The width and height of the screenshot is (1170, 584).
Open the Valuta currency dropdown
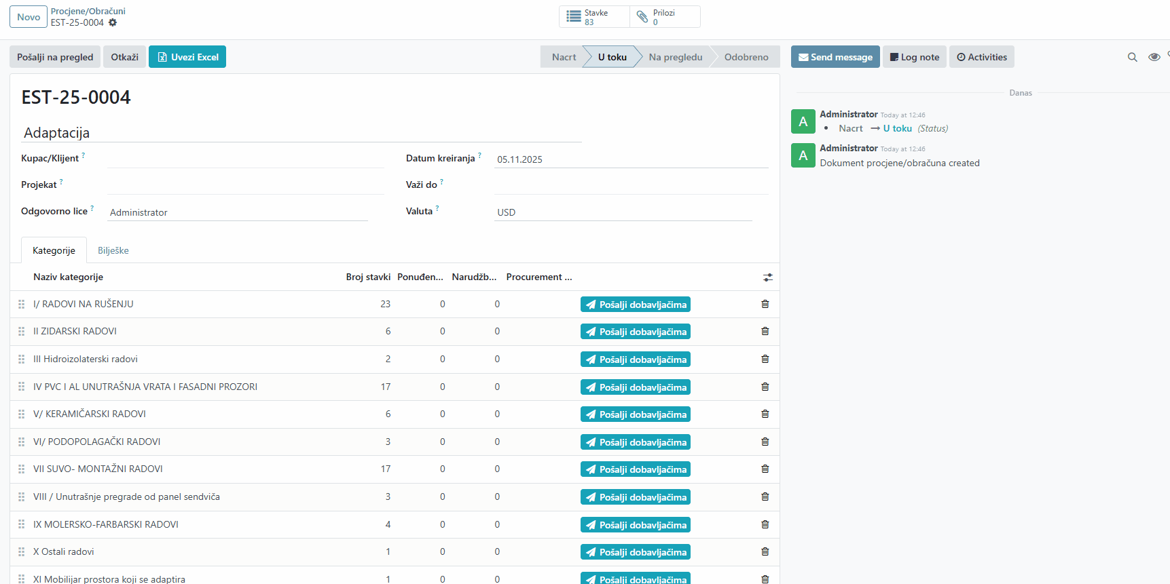click(623, 212)
